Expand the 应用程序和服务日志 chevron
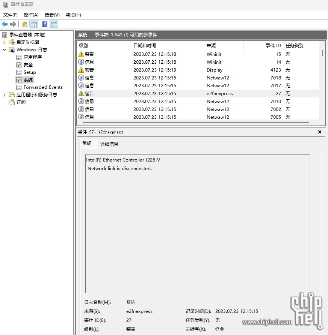The image size is (328, 335). [x=4, y=95]
